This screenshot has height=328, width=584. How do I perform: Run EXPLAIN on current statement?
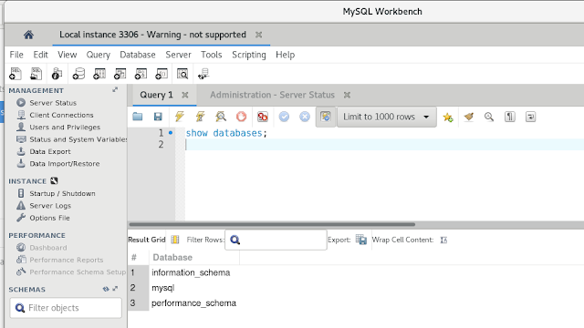(x=221, y=117)
